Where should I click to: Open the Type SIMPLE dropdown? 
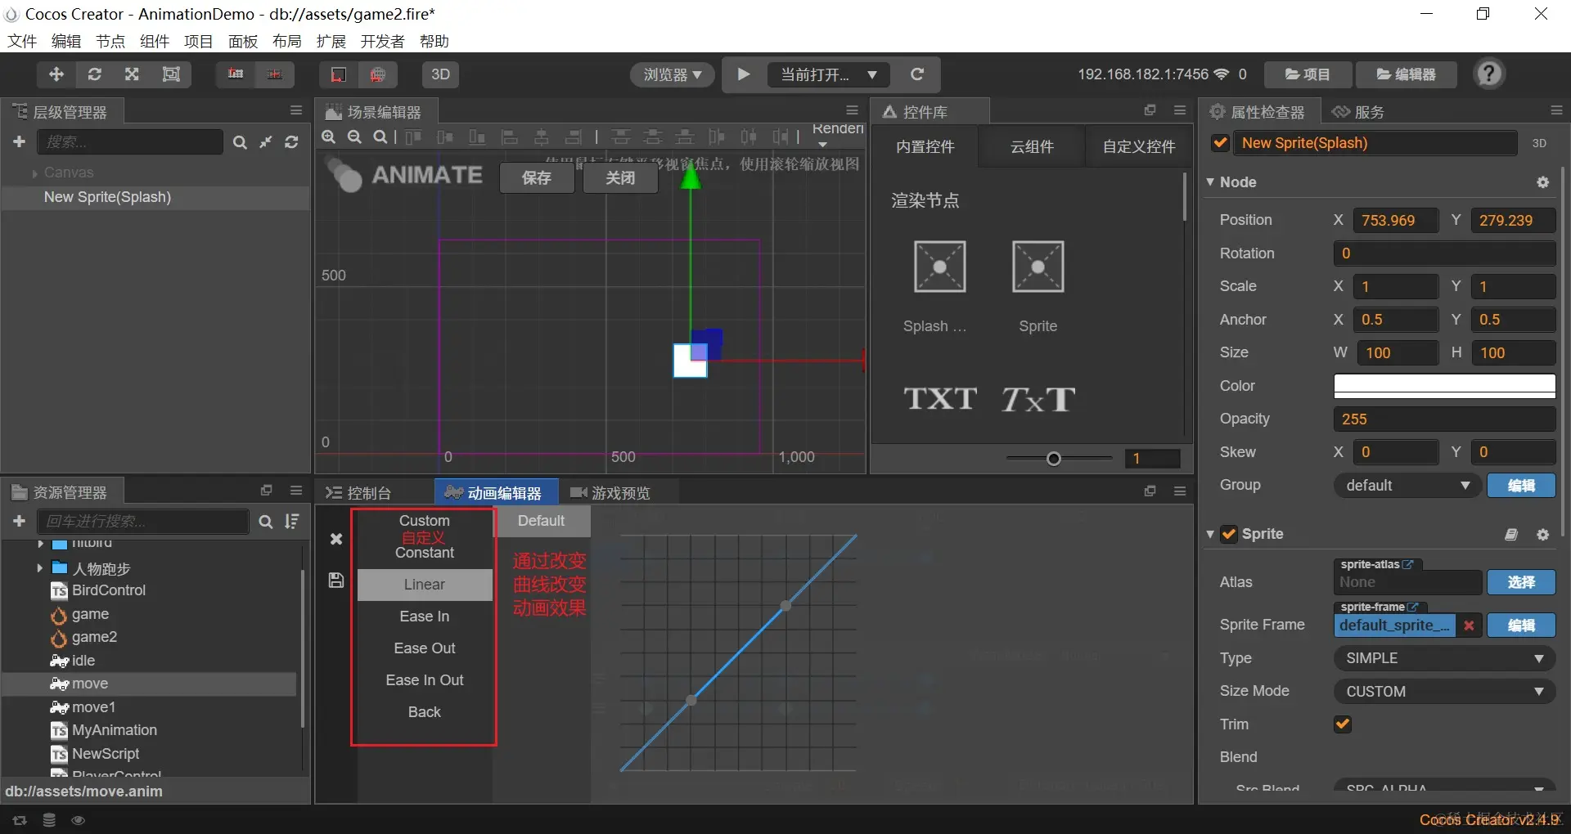(x=1445, y=658)
